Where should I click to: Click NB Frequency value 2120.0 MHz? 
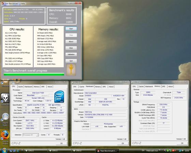point(179,98)
